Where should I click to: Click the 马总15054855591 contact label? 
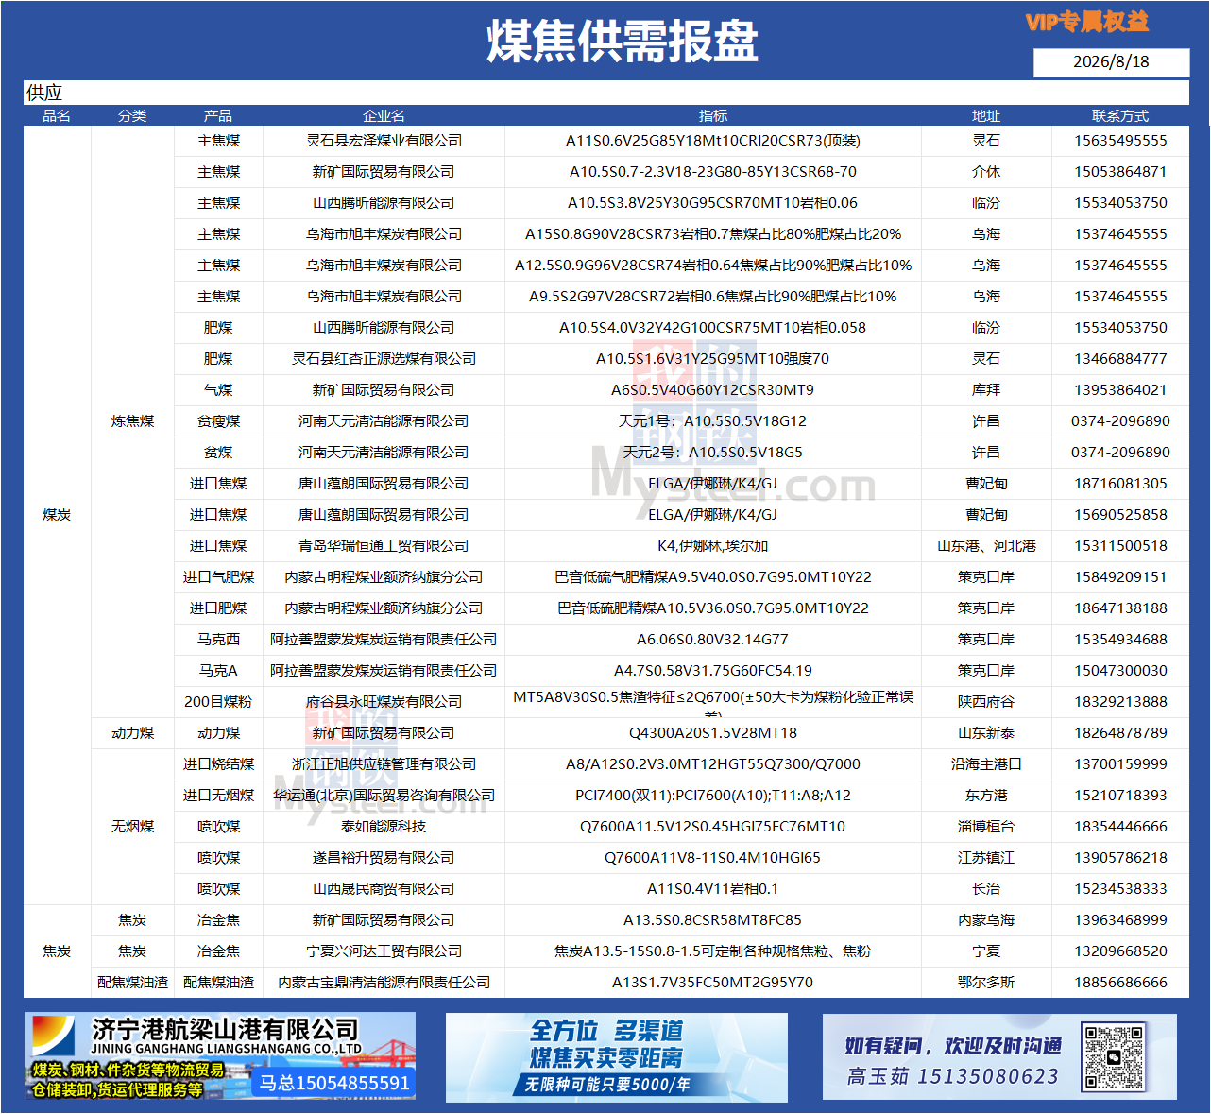(x=334, y=1083)
